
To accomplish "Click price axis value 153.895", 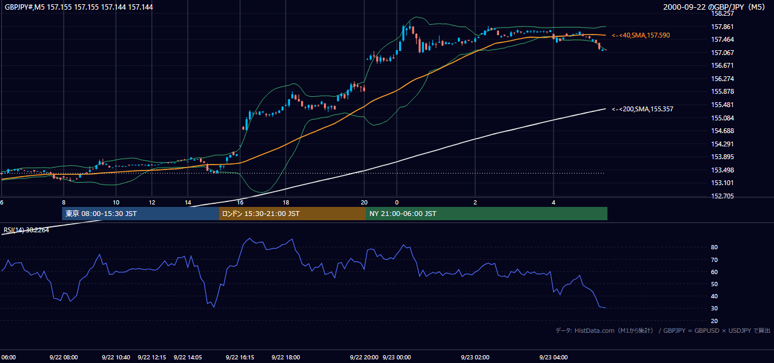I will coord(723,157).
